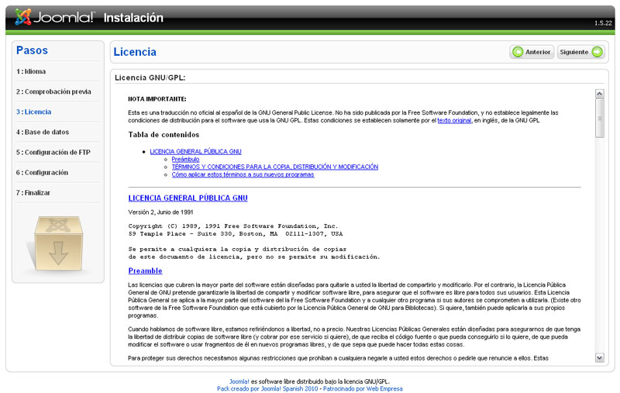Click the Joomla box download illustration
620x393 pixels.
pos(58,243)
